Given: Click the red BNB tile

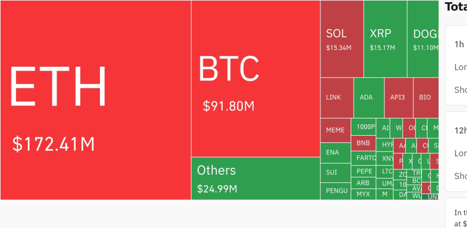Looking at the screenshot, I should tap(363, 143).
